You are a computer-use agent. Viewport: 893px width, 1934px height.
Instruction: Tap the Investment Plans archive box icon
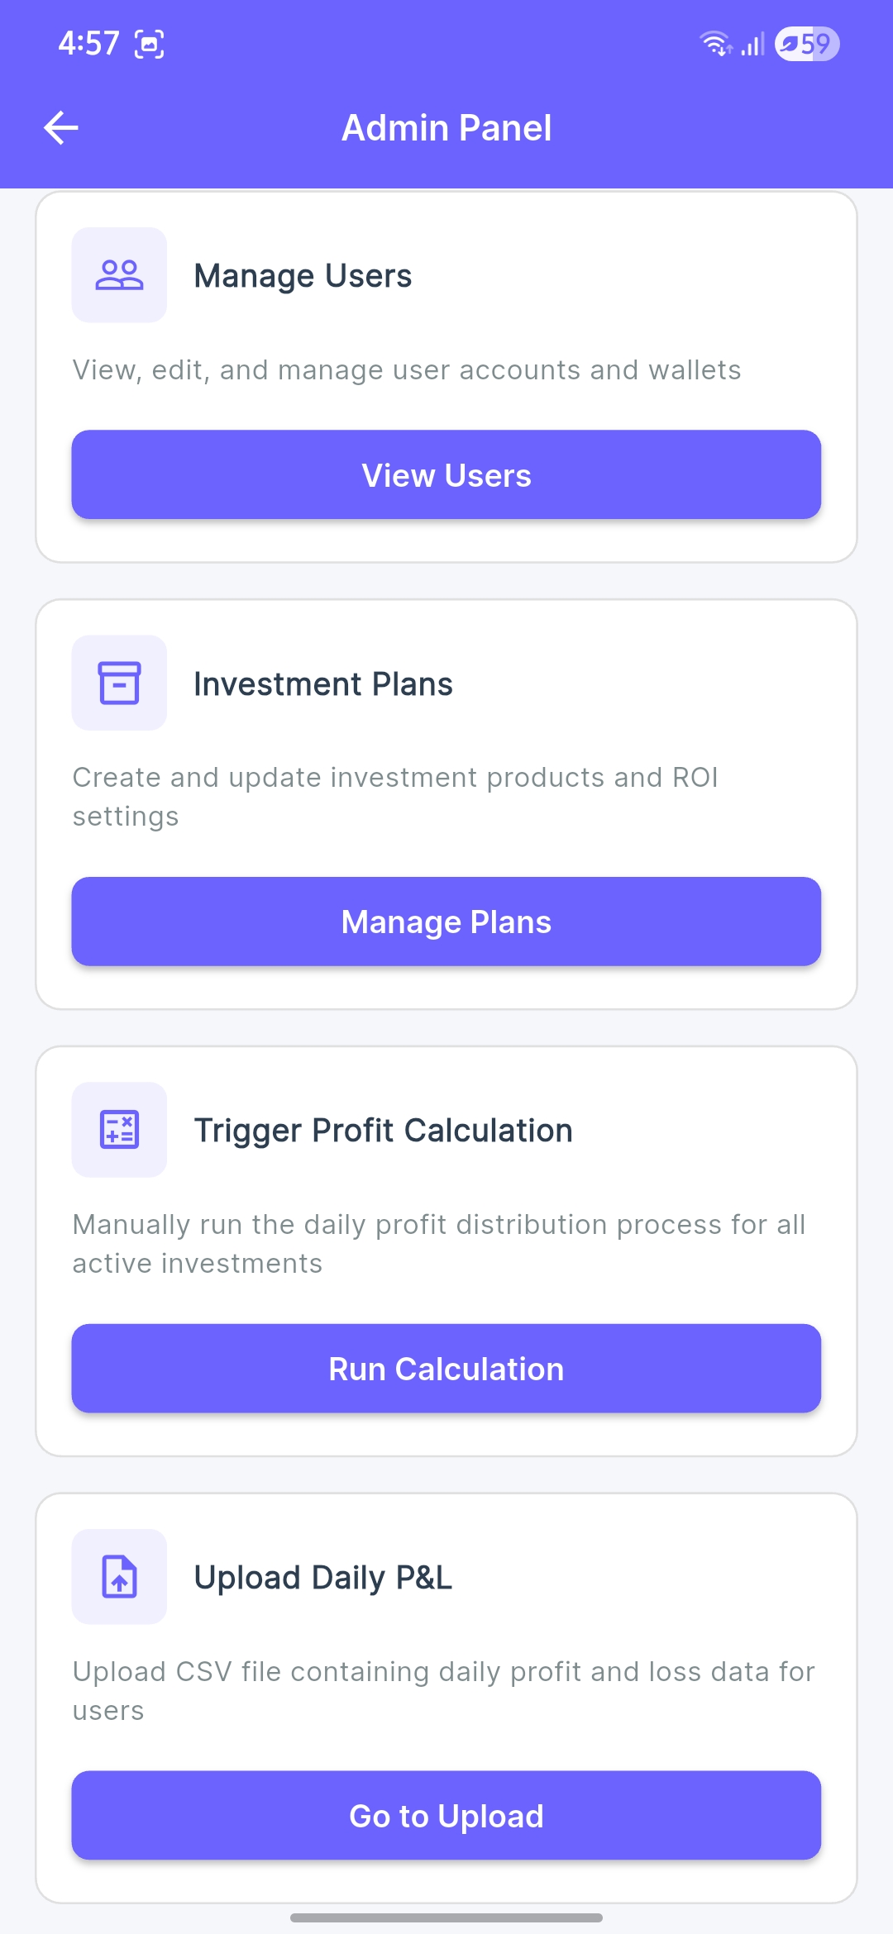click(119, 683)
